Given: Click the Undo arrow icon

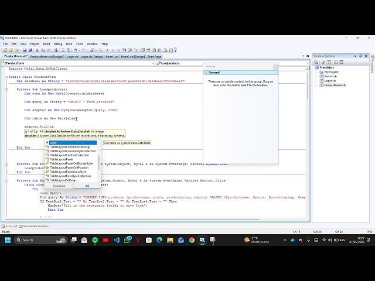Looking at the screenshot, I should pos(76,50).
